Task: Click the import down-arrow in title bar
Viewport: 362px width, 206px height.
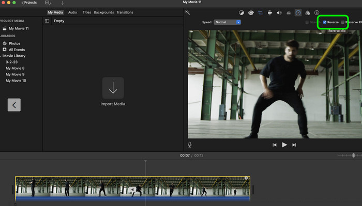Action: (63, 3)
